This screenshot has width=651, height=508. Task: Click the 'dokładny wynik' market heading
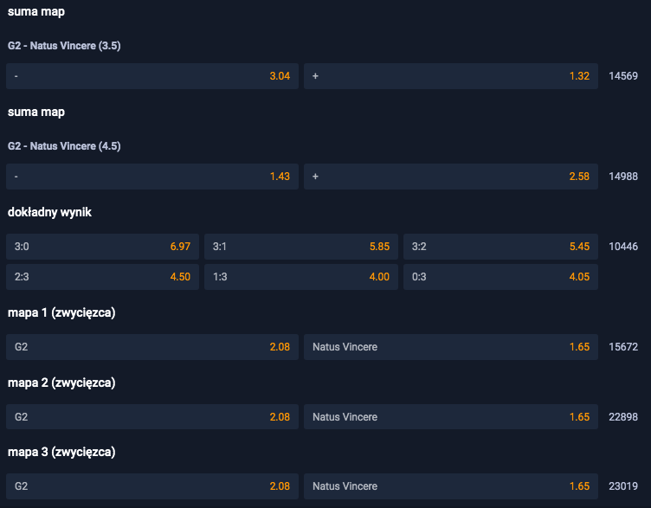click(49, 213)
